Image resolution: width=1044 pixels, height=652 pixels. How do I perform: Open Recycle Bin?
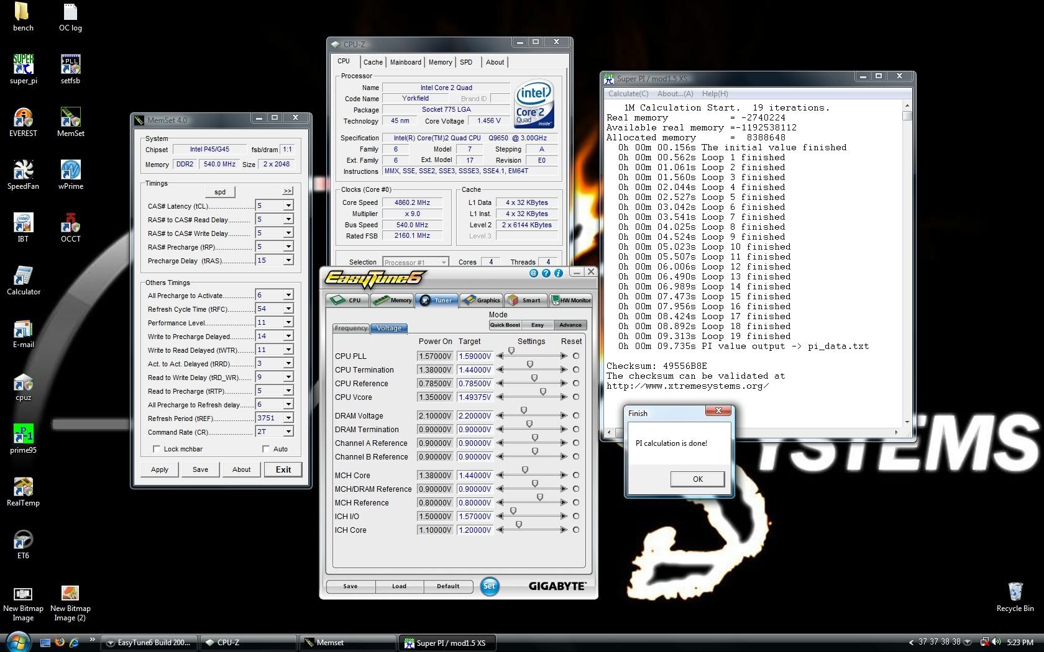tap(1015, 597)
